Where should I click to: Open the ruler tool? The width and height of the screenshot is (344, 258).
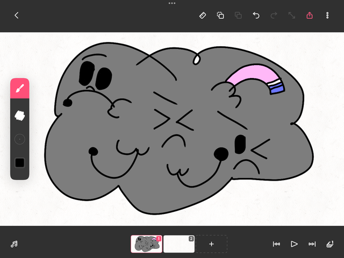pyautogui.click(x=203, y=16)
